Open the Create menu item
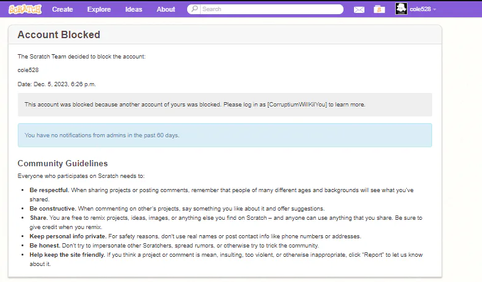Image resolution: width=482 pixels, height=282 pixels. (62, 9)
